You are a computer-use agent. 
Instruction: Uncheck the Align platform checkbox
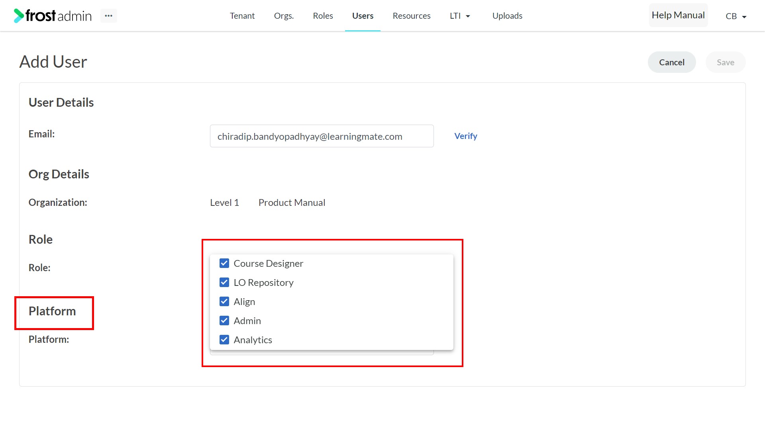click(x=224, y=302)
